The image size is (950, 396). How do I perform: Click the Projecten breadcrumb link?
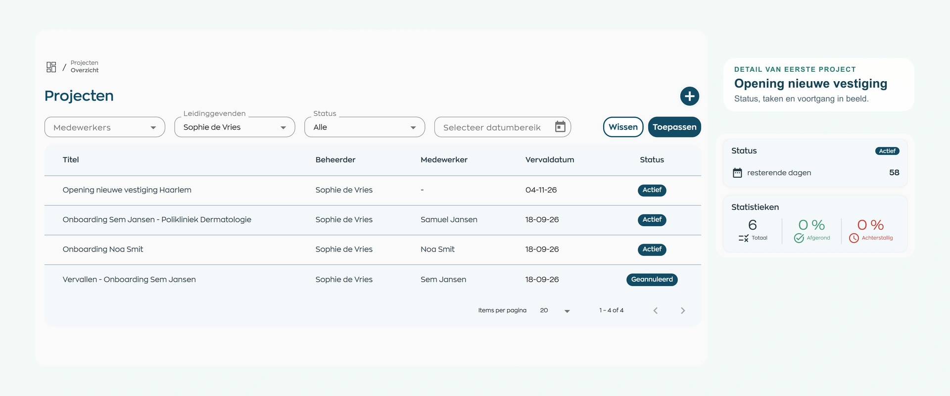click(85, 63)
